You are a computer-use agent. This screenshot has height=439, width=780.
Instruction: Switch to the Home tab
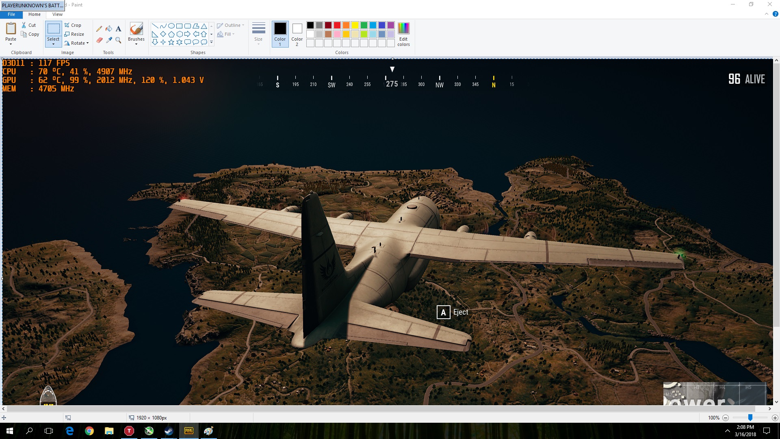[35, 14]
